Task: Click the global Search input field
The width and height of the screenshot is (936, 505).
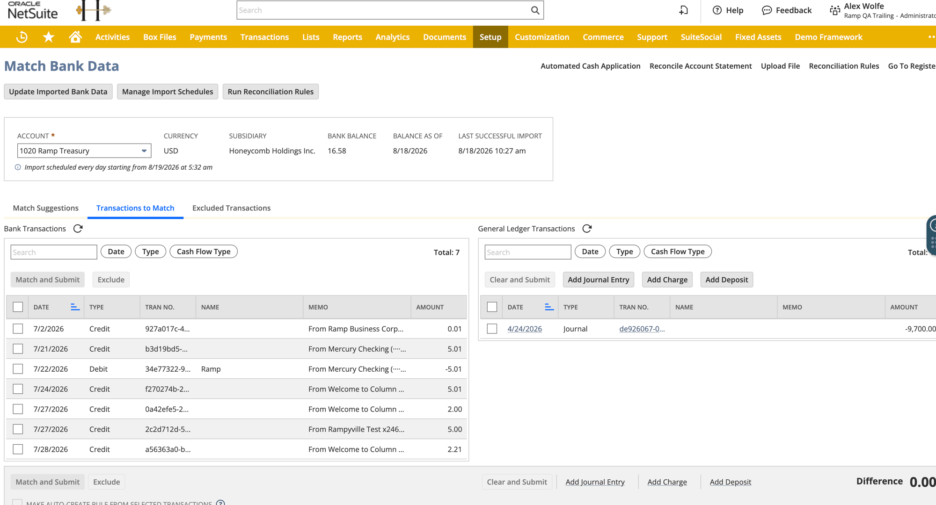Action: click(x=384, y=10)
